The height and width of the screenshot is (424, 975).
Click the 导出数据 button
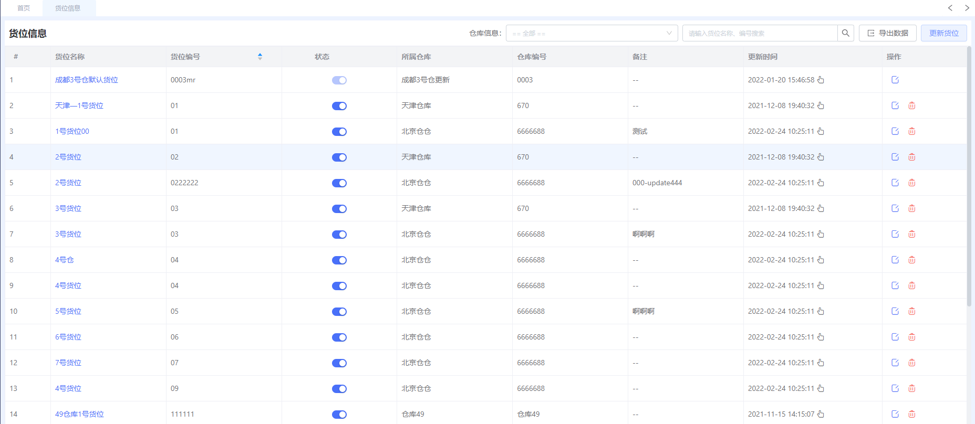point(888,33)
